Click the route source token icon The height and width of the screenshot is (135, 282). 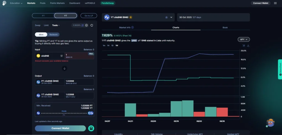(38, 113)
